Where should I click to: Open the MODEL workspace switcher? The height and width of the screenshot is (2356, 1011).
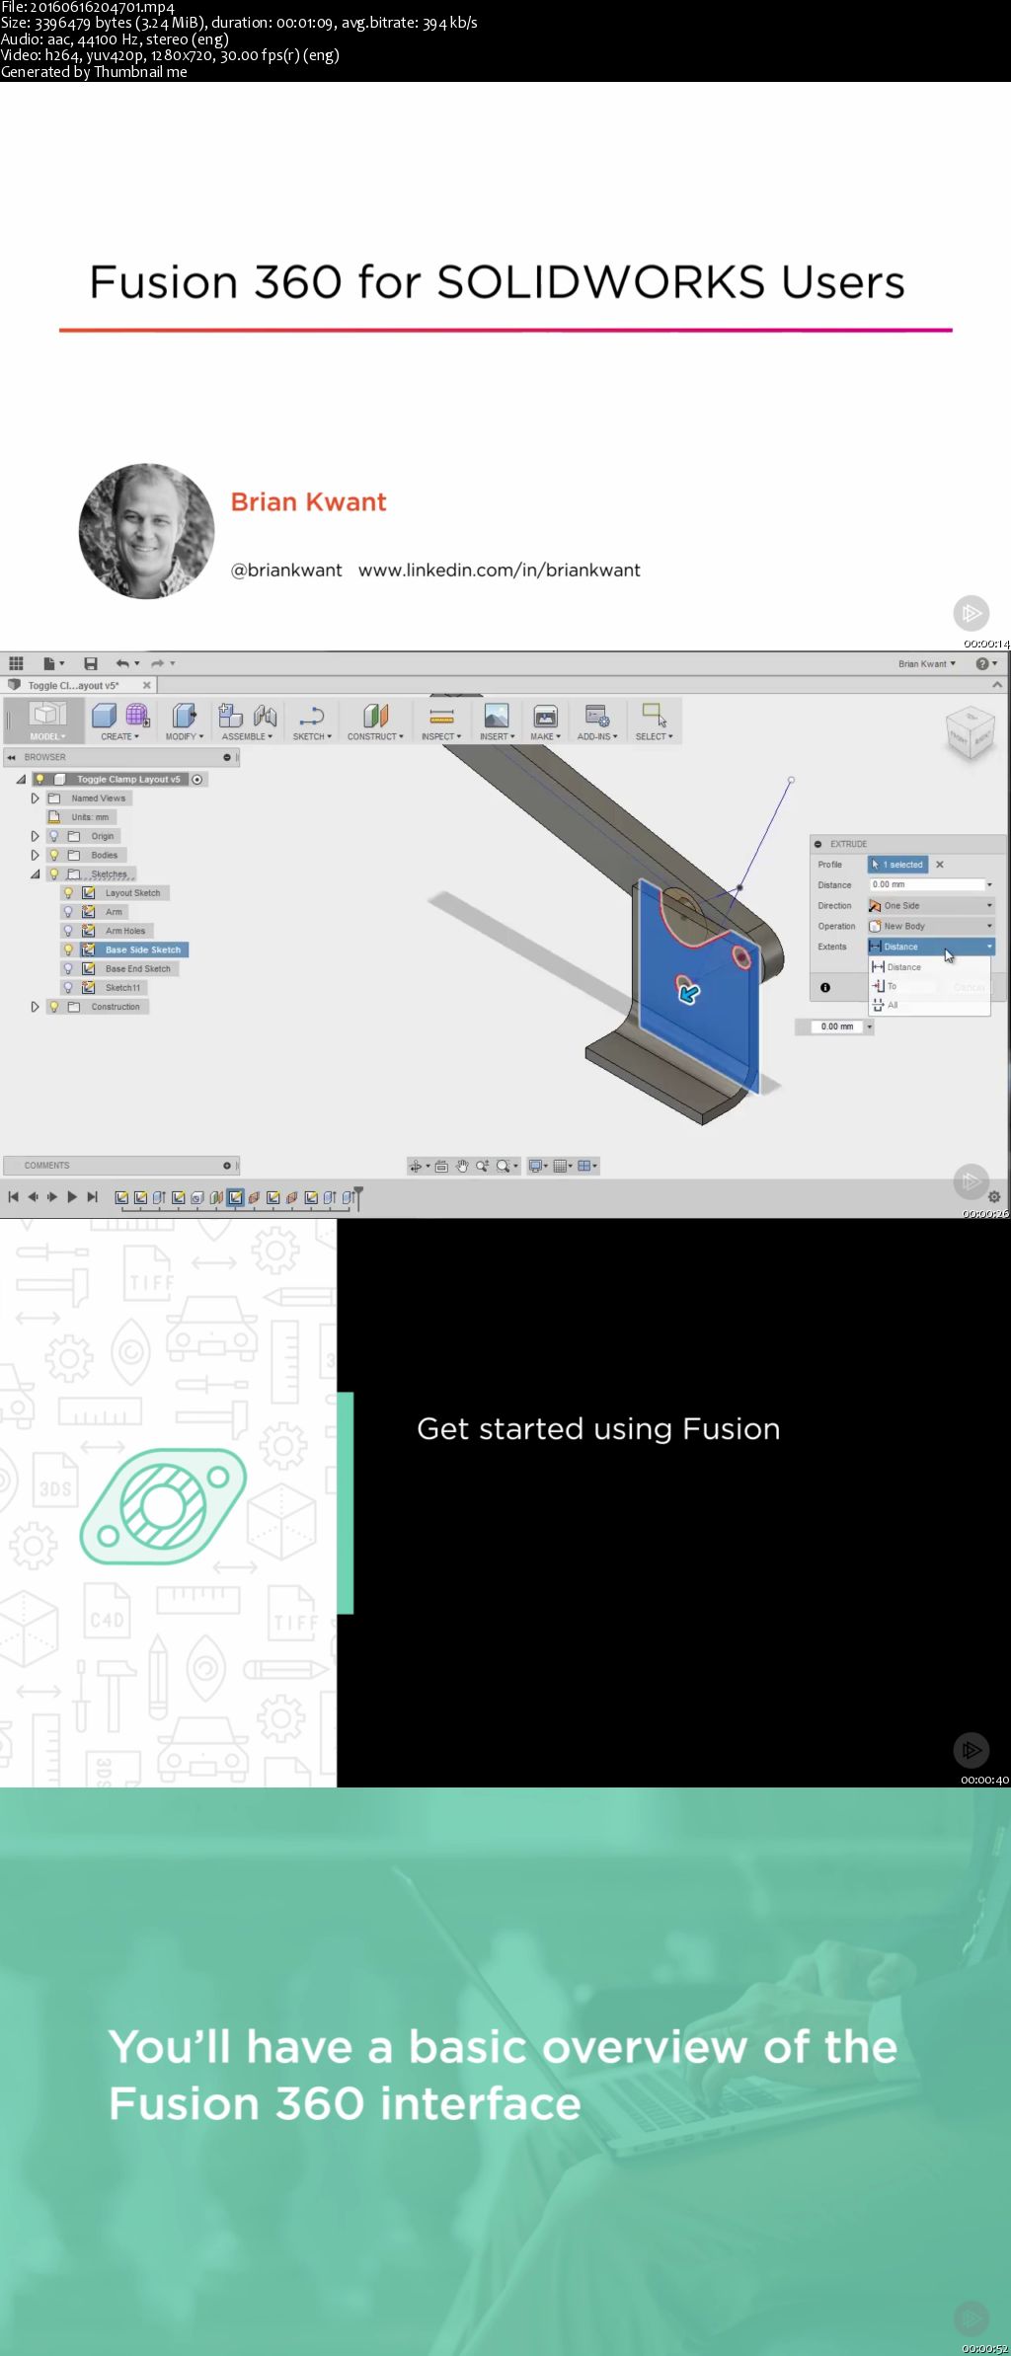tap(47, 721)
